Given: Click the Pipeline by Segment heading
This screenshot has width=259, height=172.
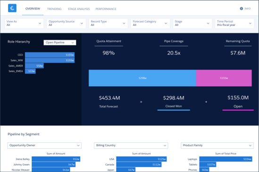Looking at the screenshot, I should [x=24, y=134].
